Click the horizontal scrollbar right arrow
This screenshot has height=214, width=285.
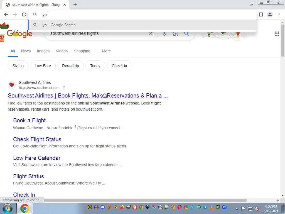pos(278,200)
